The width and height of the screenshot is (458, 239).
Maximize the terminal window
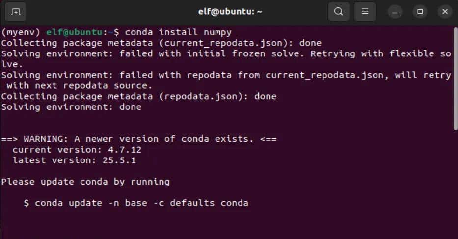pos(420,11)
